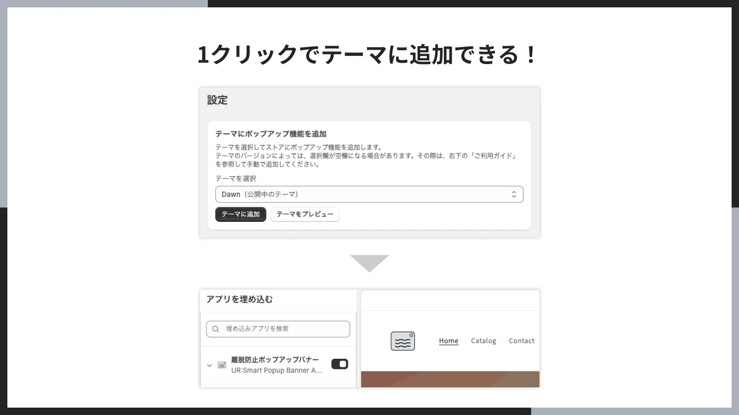Image resolution: width=739 pixels, height=415 pixels.
Task: Select the popup banner app icon in preview
Action: coord(402,341)
